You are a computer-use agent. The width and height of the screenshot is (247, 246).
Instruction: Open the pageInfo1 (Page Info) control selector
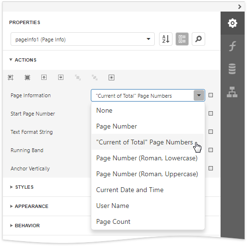pos(83,39)
